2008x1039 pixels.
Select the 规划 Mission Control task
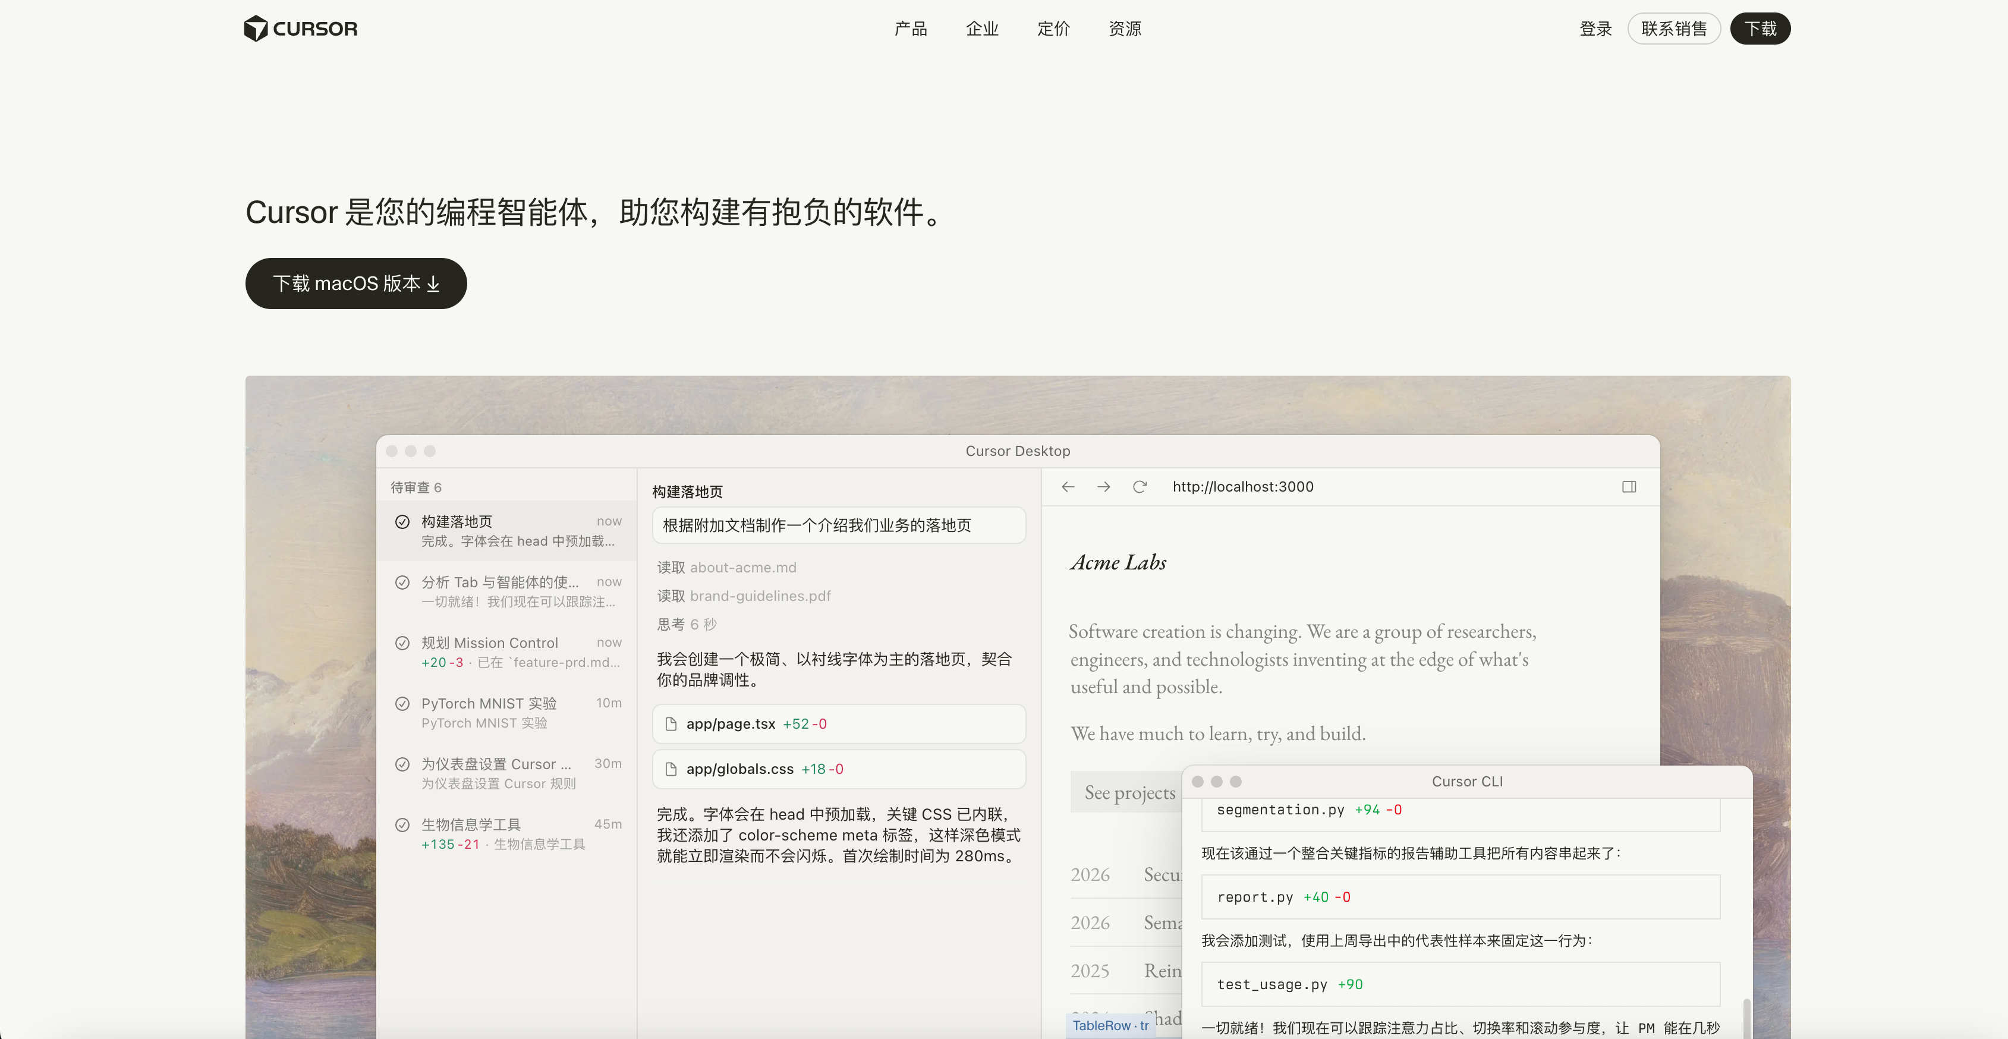pyautogui.click(x=506, y=653)
